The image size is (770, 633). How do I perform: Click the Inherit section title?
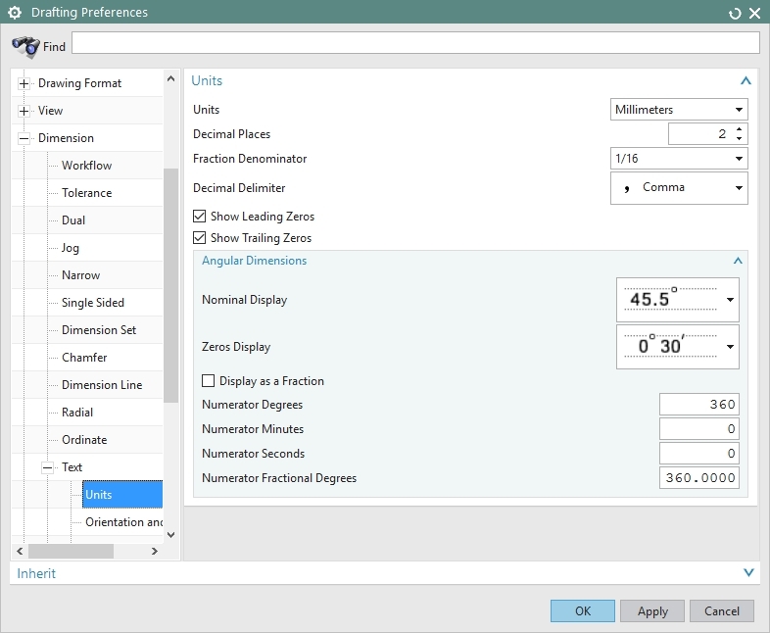click(x=36, y=573)
